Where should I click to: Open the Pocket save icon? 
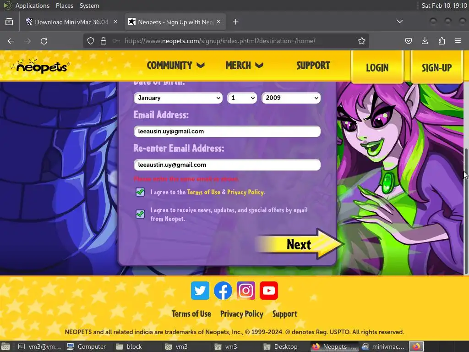[408, 41]
